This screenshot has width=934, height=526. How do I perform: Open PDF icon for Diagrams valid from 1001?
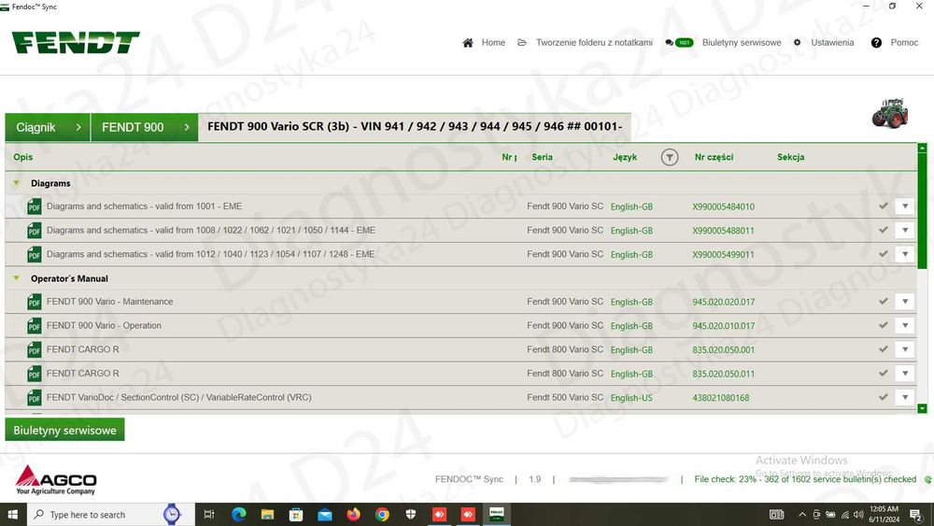click(34, 206)
